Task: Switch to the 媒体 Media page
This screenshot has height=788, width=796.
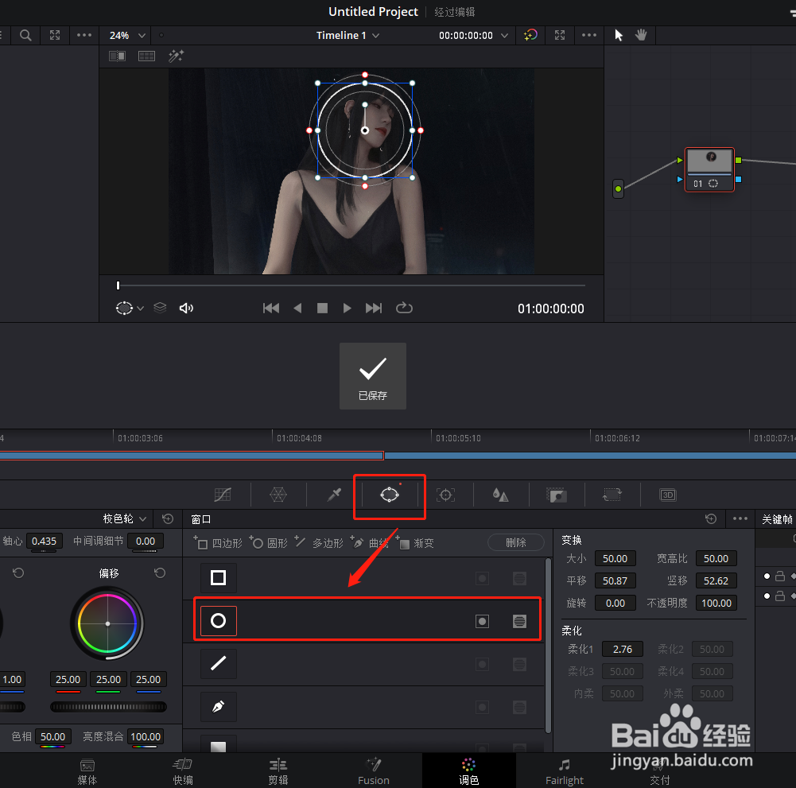Action: coord(87,771)
